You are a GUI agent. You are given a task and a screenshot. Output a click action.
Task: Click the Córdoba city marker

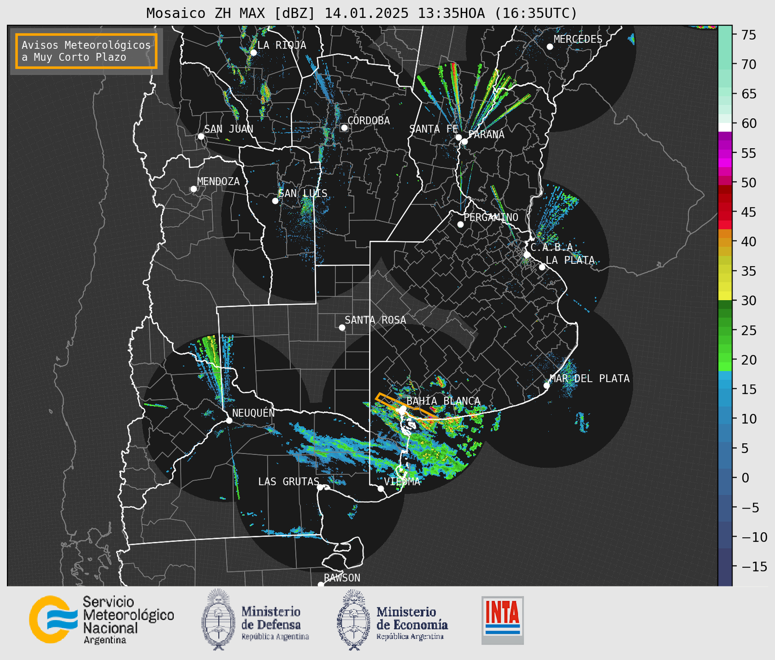[x=344, y=128]
